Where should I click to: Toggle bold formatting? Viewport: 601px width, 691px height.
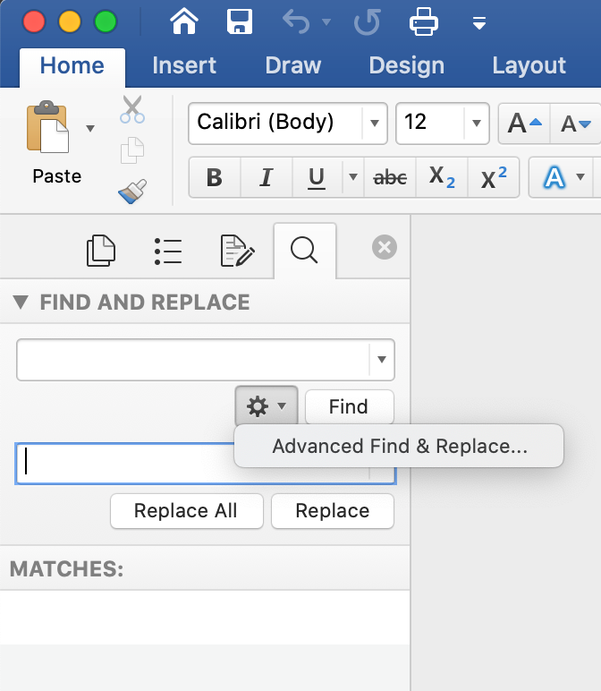(215, 177)
